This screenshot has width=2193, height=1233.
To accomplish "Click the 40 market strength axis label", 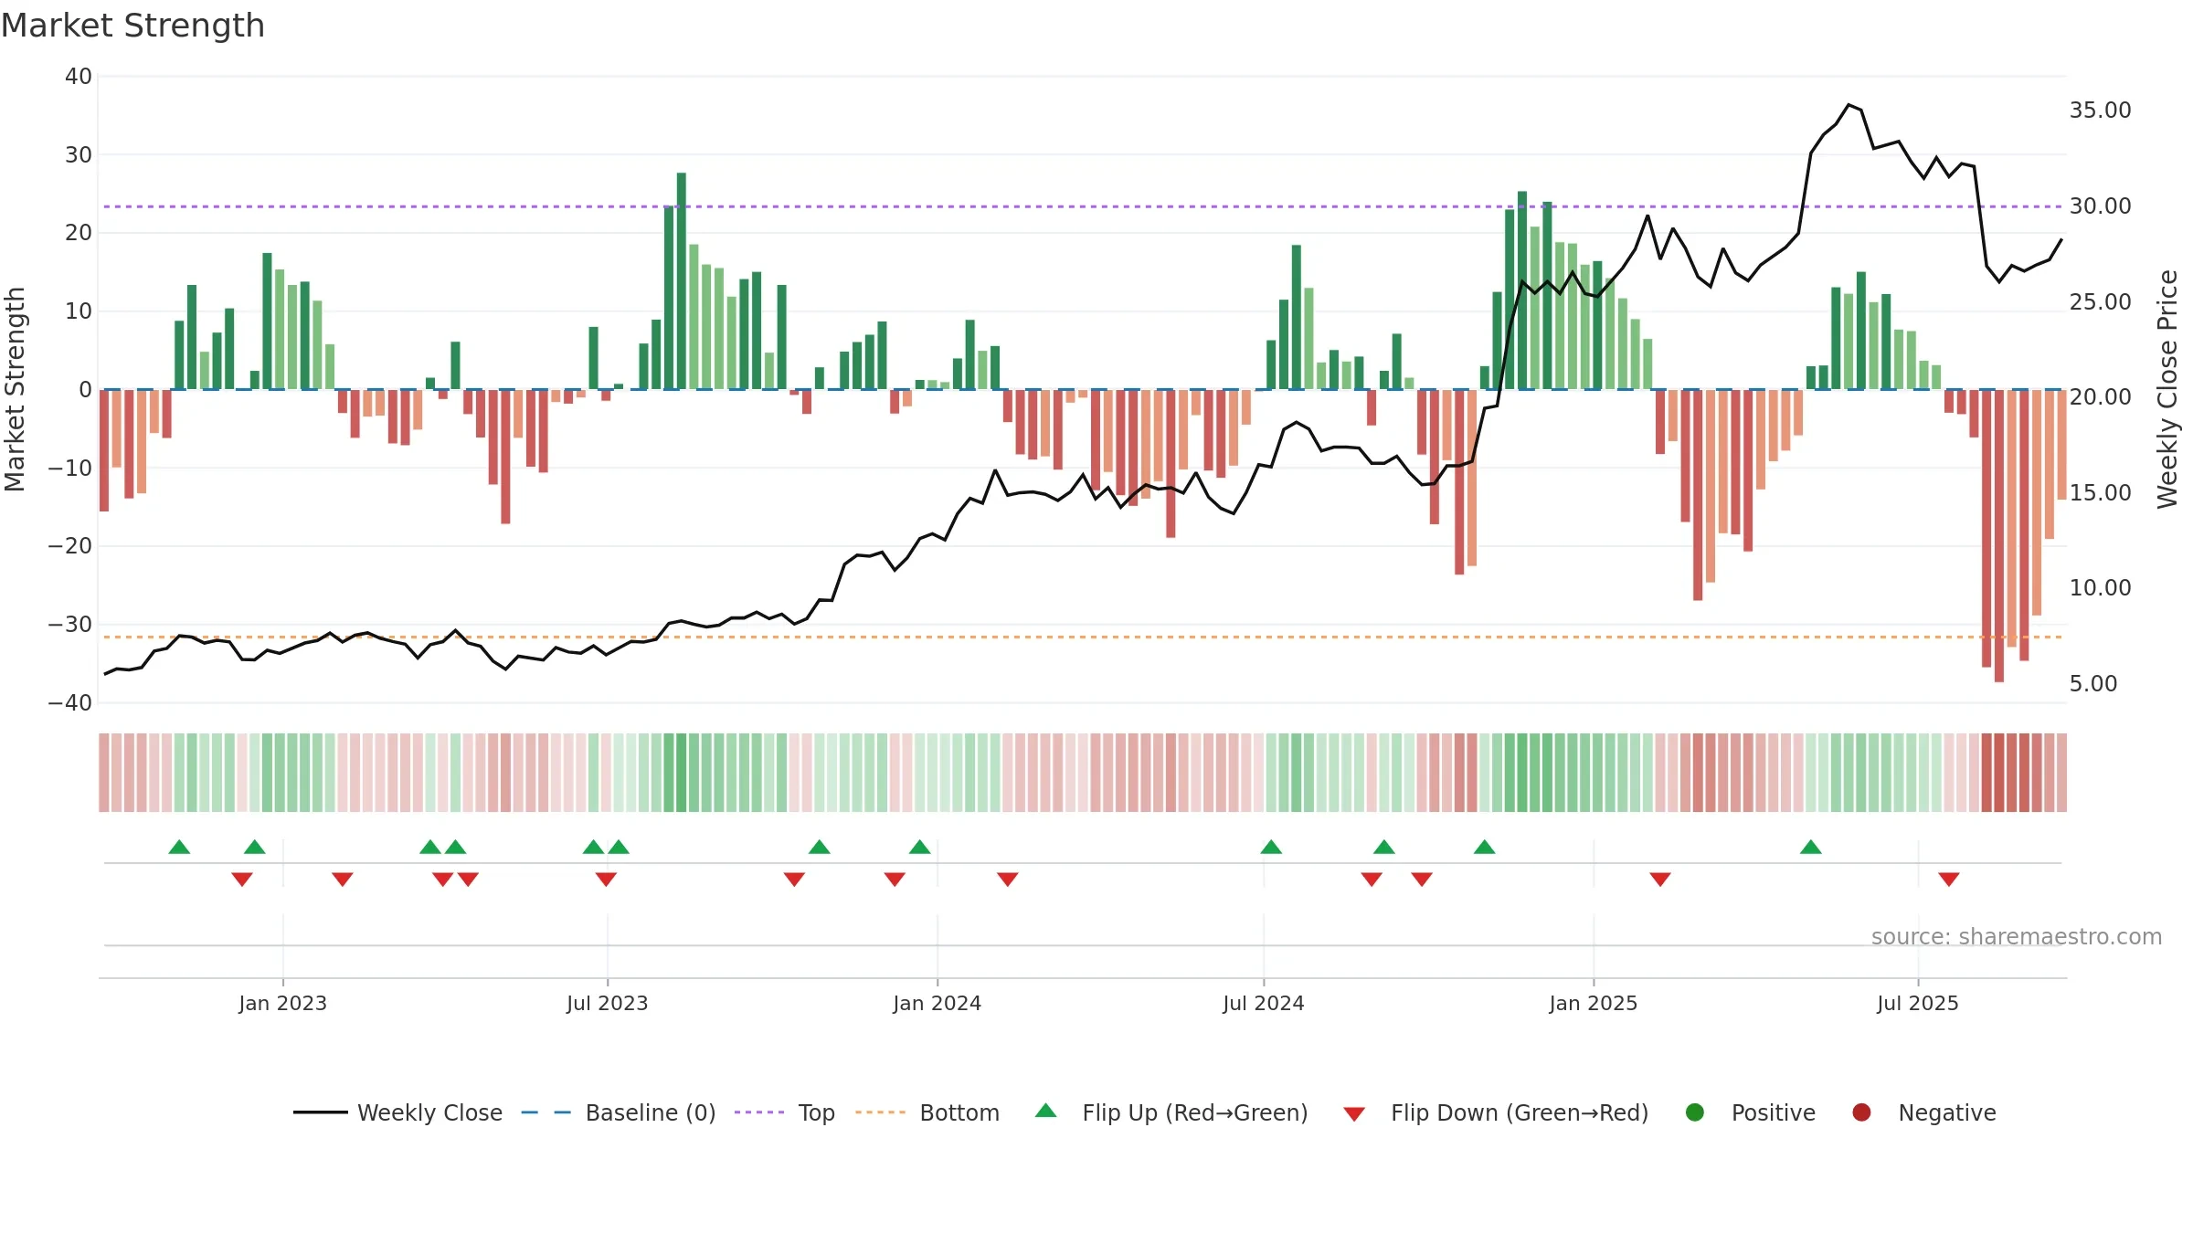I will point(79,77).
